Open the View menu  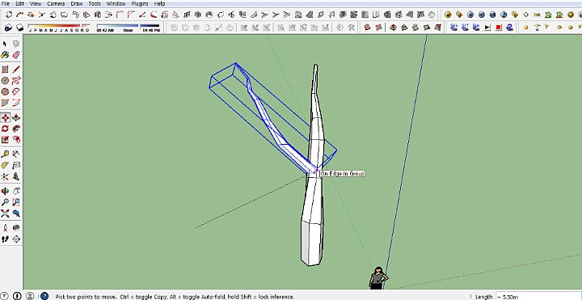point(36,4)
